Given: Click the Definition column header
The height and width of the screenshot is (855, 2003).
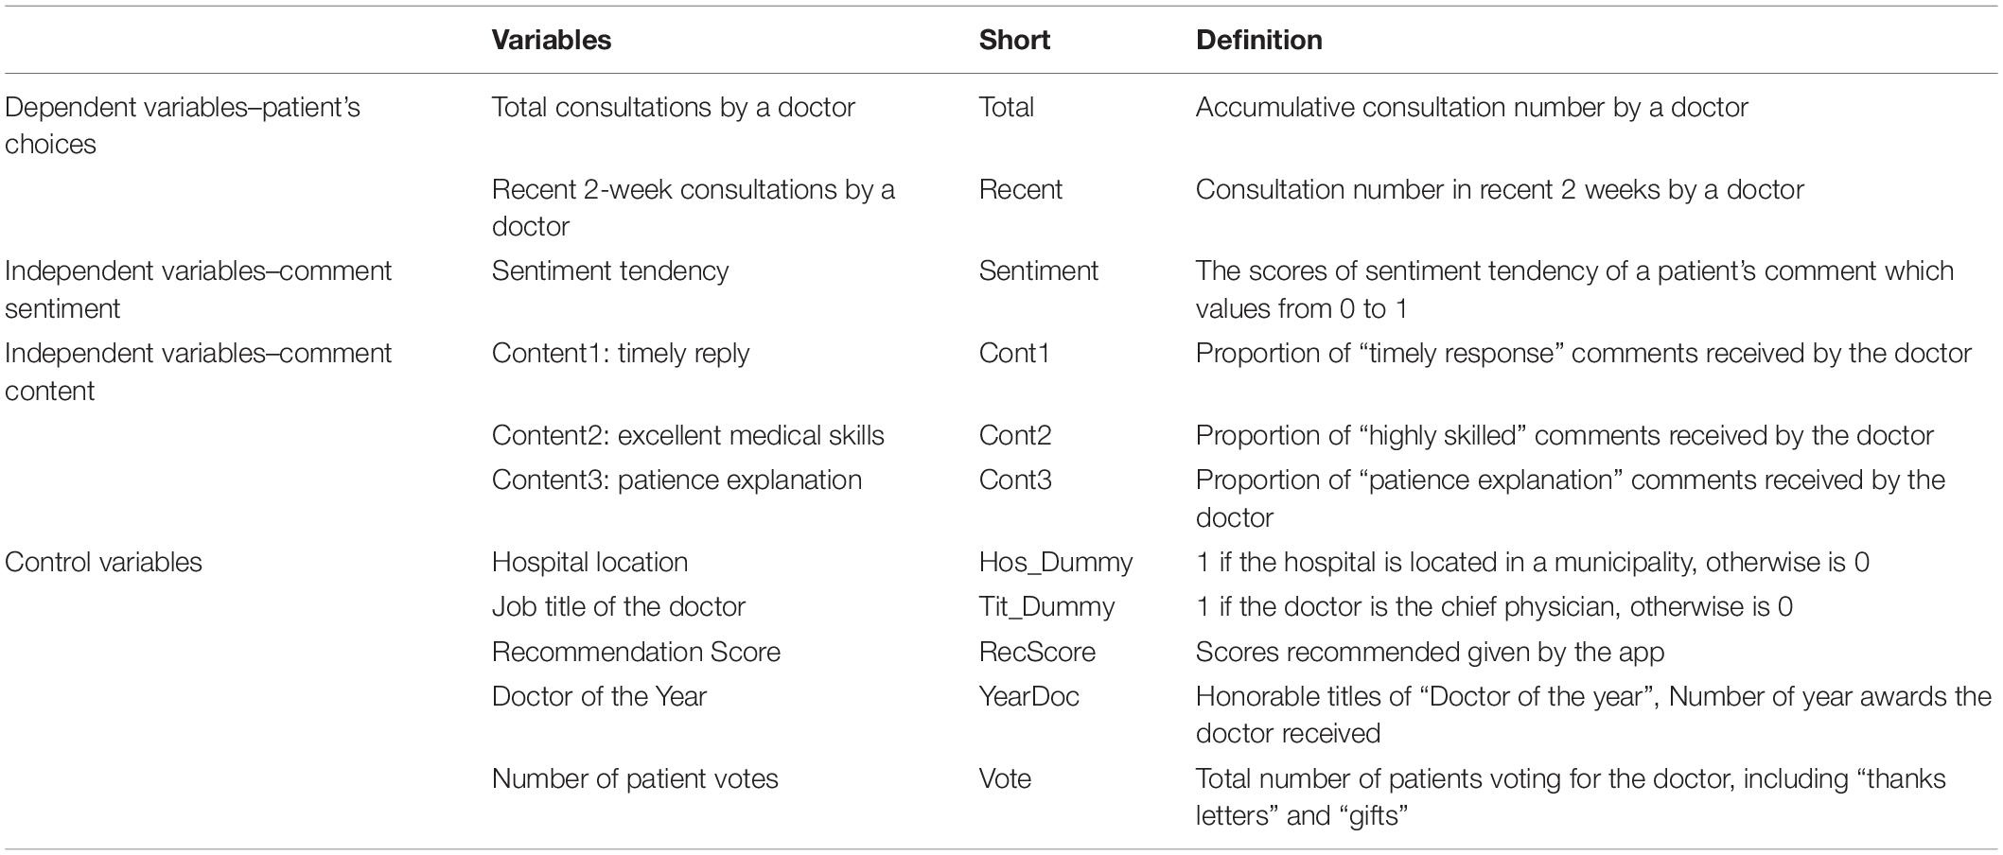Looking at the screenshot, I should [x=1258, y=40].
